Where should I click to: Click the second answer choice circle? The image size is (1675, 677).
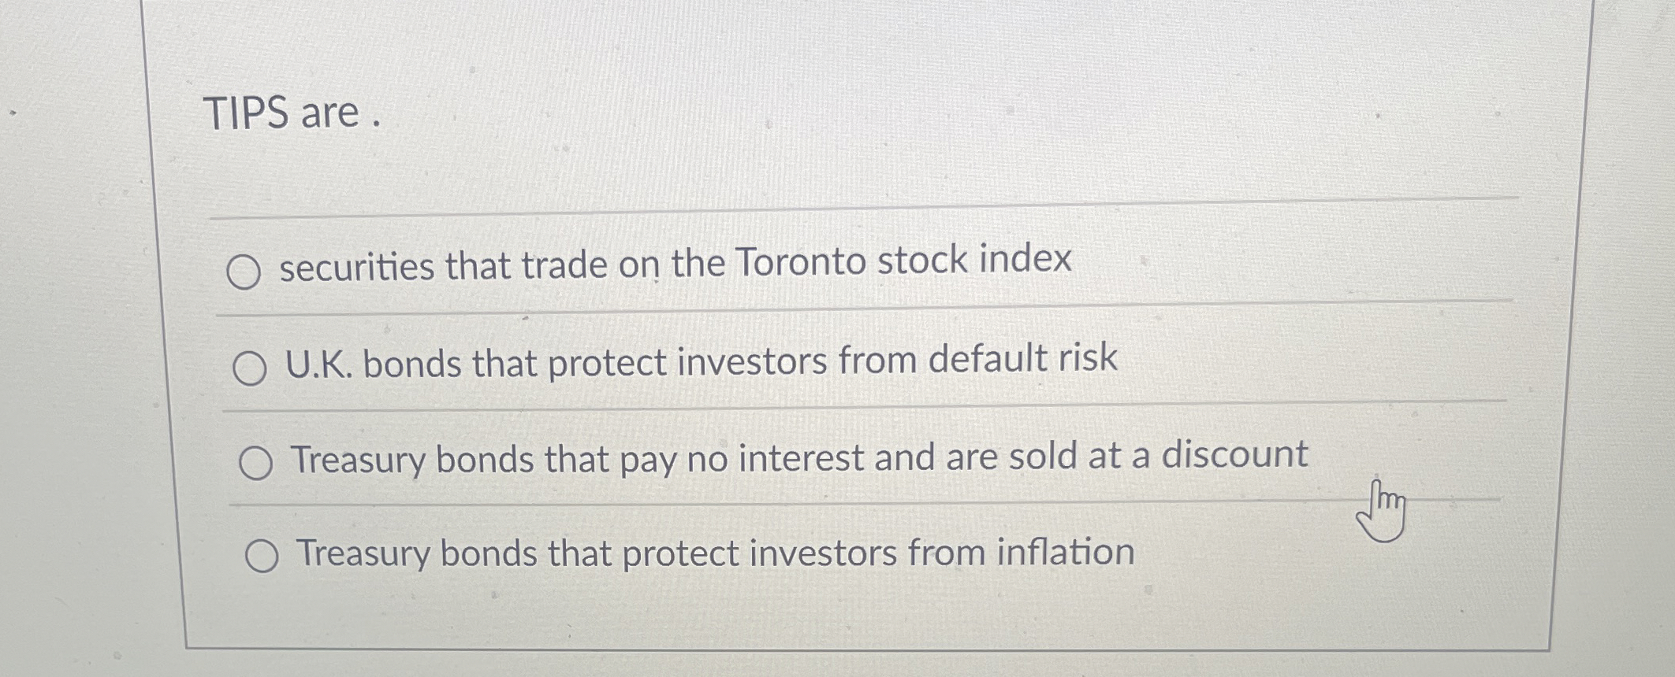[248, 367]
